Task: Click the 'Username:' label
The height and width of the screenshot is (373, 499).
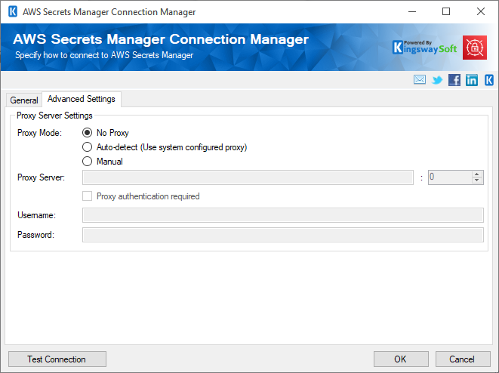Action: (x=36, y=215)
